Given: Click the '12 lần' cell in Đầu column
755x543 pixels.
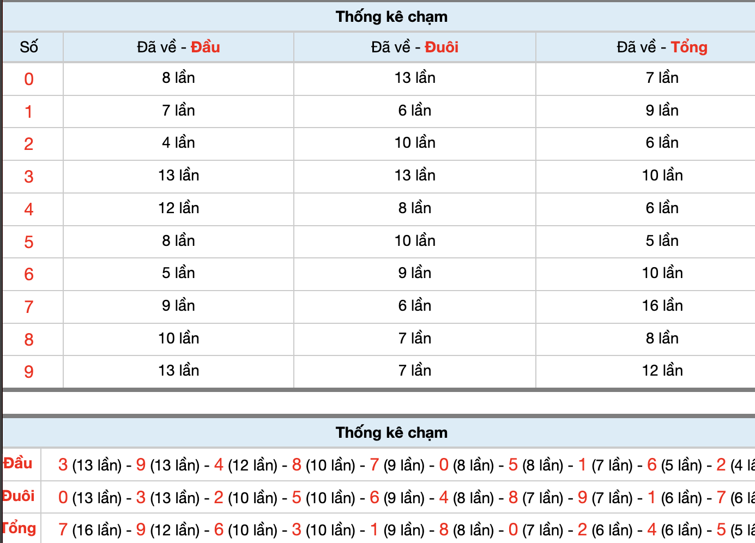Looking at the screenshot, I should (179, 208).
